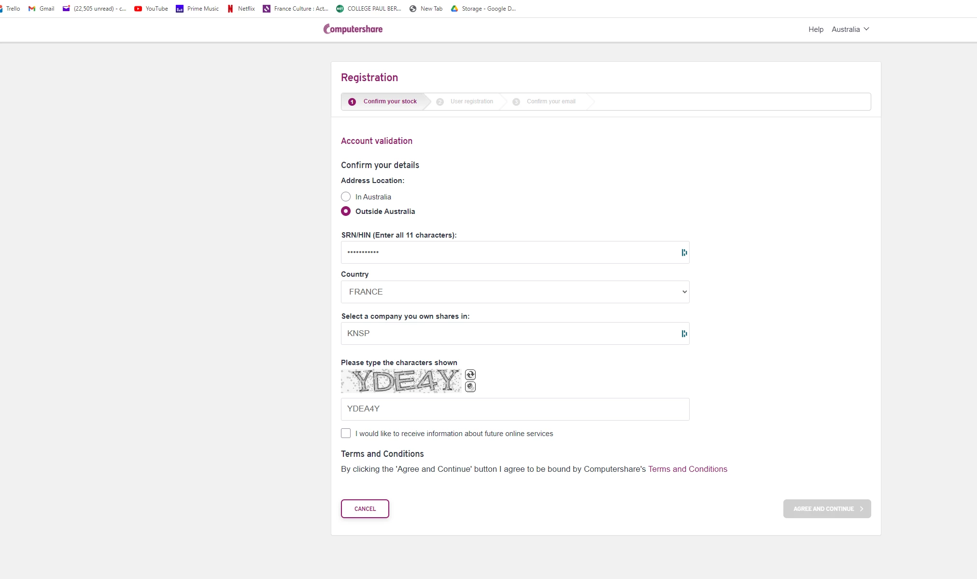This screenshot has width=977, height=579.
Task: Click password manager icon in SRN/HIN field
Action: pyautogui.click(x=684, y=253)
